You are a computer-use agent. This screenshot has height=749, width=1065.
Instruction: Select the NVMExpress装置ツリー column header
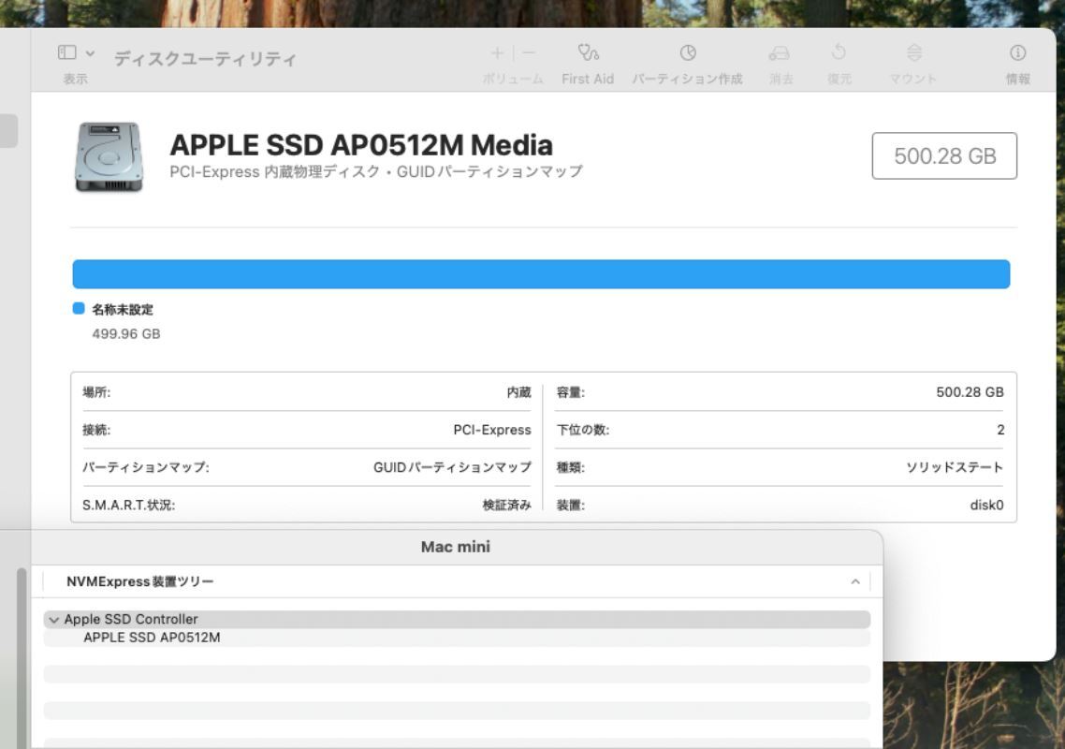pos(140,581)
